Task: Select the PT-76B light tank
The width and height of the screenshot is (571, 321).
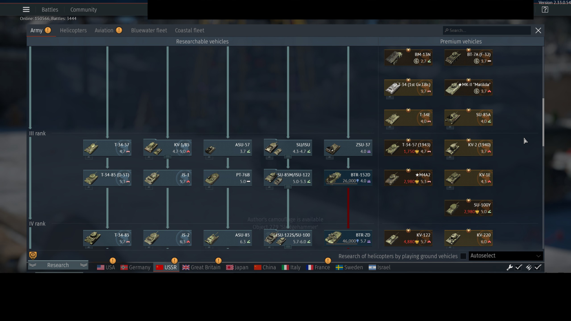Action: point(228,178)
